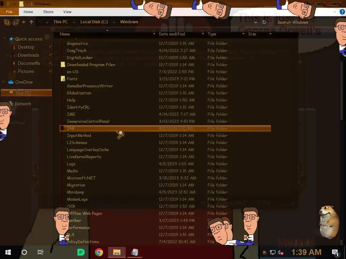Open Task View from the taskbar
Screen dimensions: 346x259
(x=41, y=252)
